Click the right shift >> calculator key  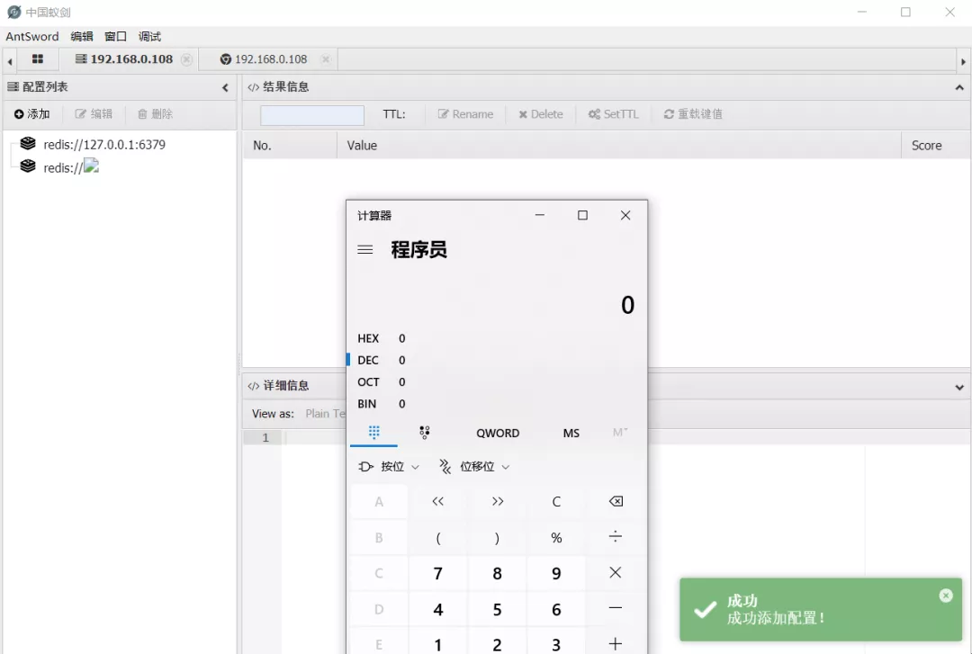(497, 501)
